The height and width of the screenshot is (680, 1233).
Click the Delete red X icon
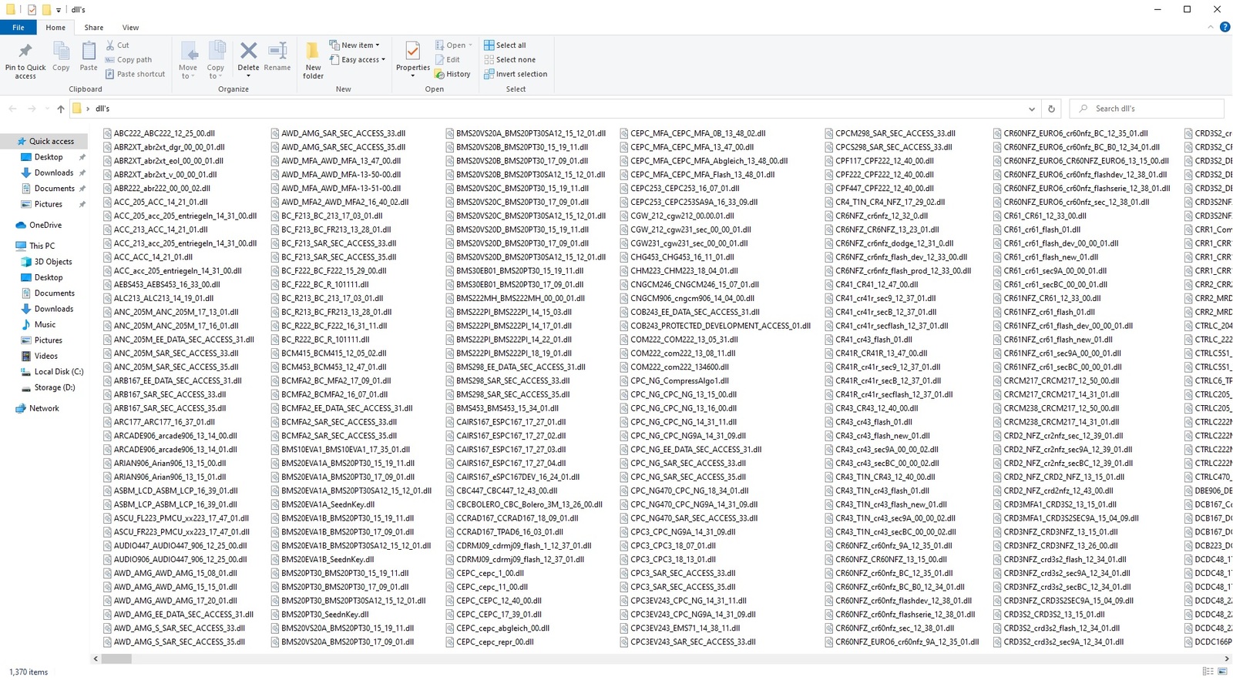pyautogui.click(x=248, y=52)
